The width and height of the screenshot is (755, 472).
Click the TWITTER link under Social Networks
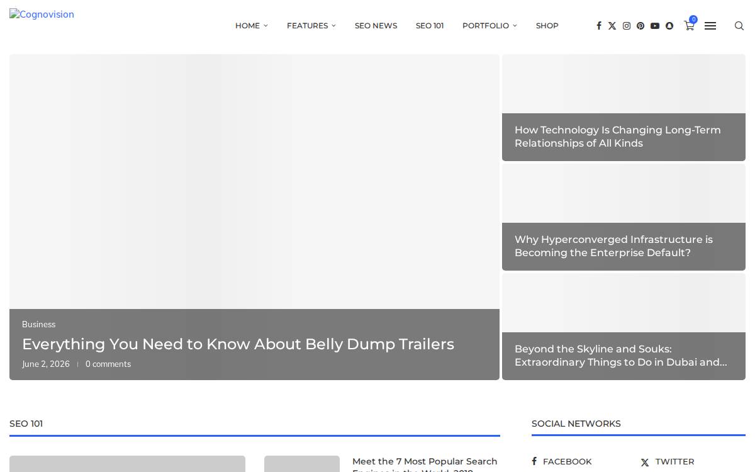coord(667,461)
